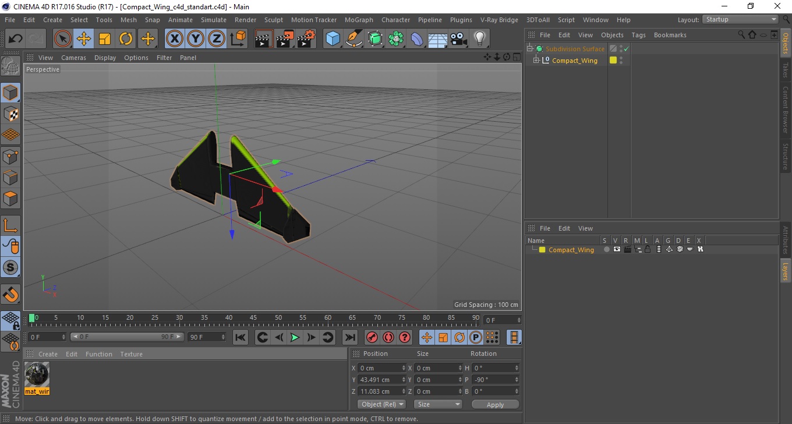Viewport: 792px width, 424px height.
Task: Click the timeline range slider bar
Action: point(128,337)
